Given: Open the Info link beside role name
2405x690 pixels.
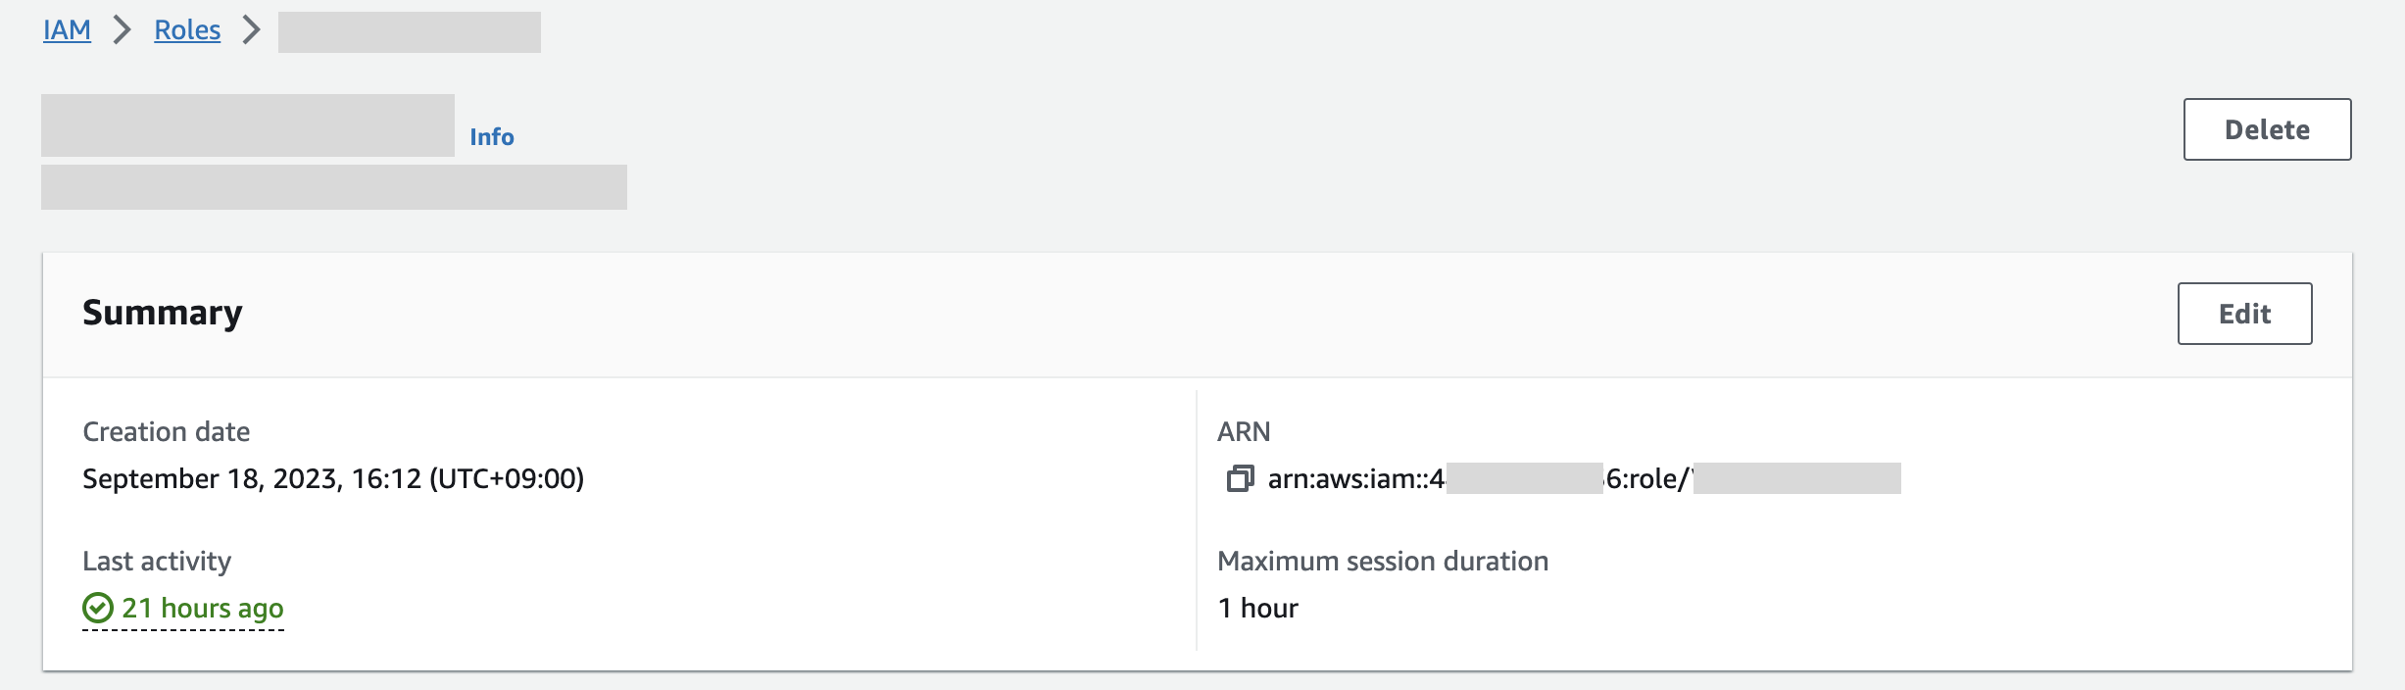Looking at the screenshot, I should (x=492, y=136).
